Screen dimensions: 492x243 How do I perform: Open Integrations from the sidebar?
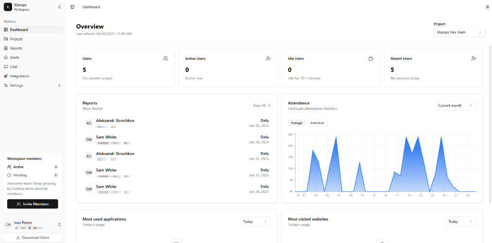tap(33, 76)
